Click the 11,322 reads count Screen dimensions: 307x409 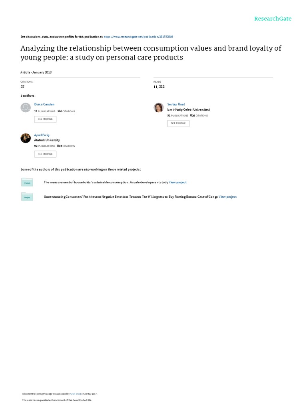coord(159,86)
